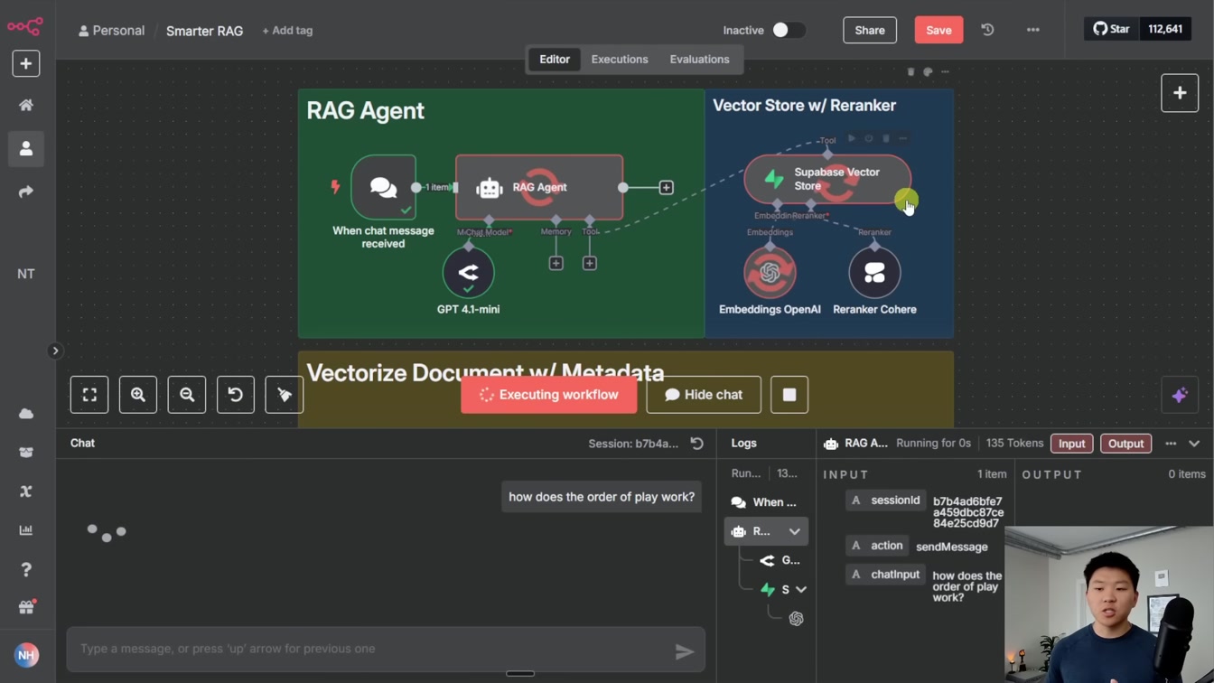Switch to the Executions tab
Viewport: 1214px width, 683px height.
tap(620, 60)
